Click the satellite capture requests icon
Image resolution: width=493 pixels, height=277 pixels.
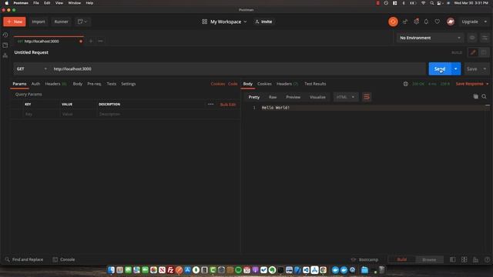405,22
